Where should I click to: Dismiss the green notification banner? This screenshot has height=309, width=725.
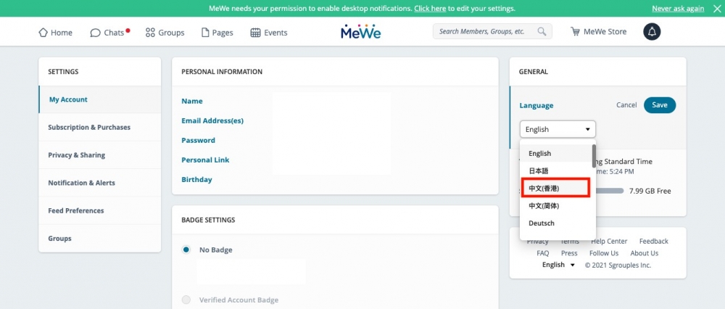pos(716,9)
